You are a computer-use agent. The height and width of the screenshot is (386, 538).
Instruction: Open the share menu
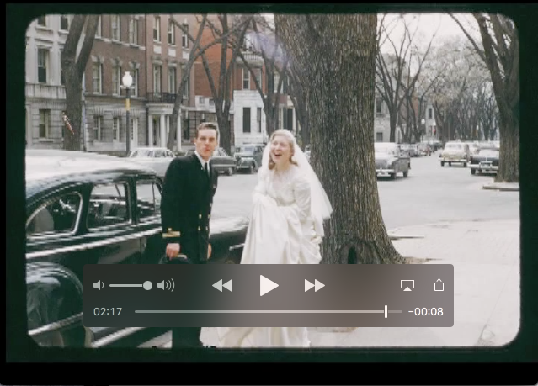pyautogui.click(x=439, y=285)
